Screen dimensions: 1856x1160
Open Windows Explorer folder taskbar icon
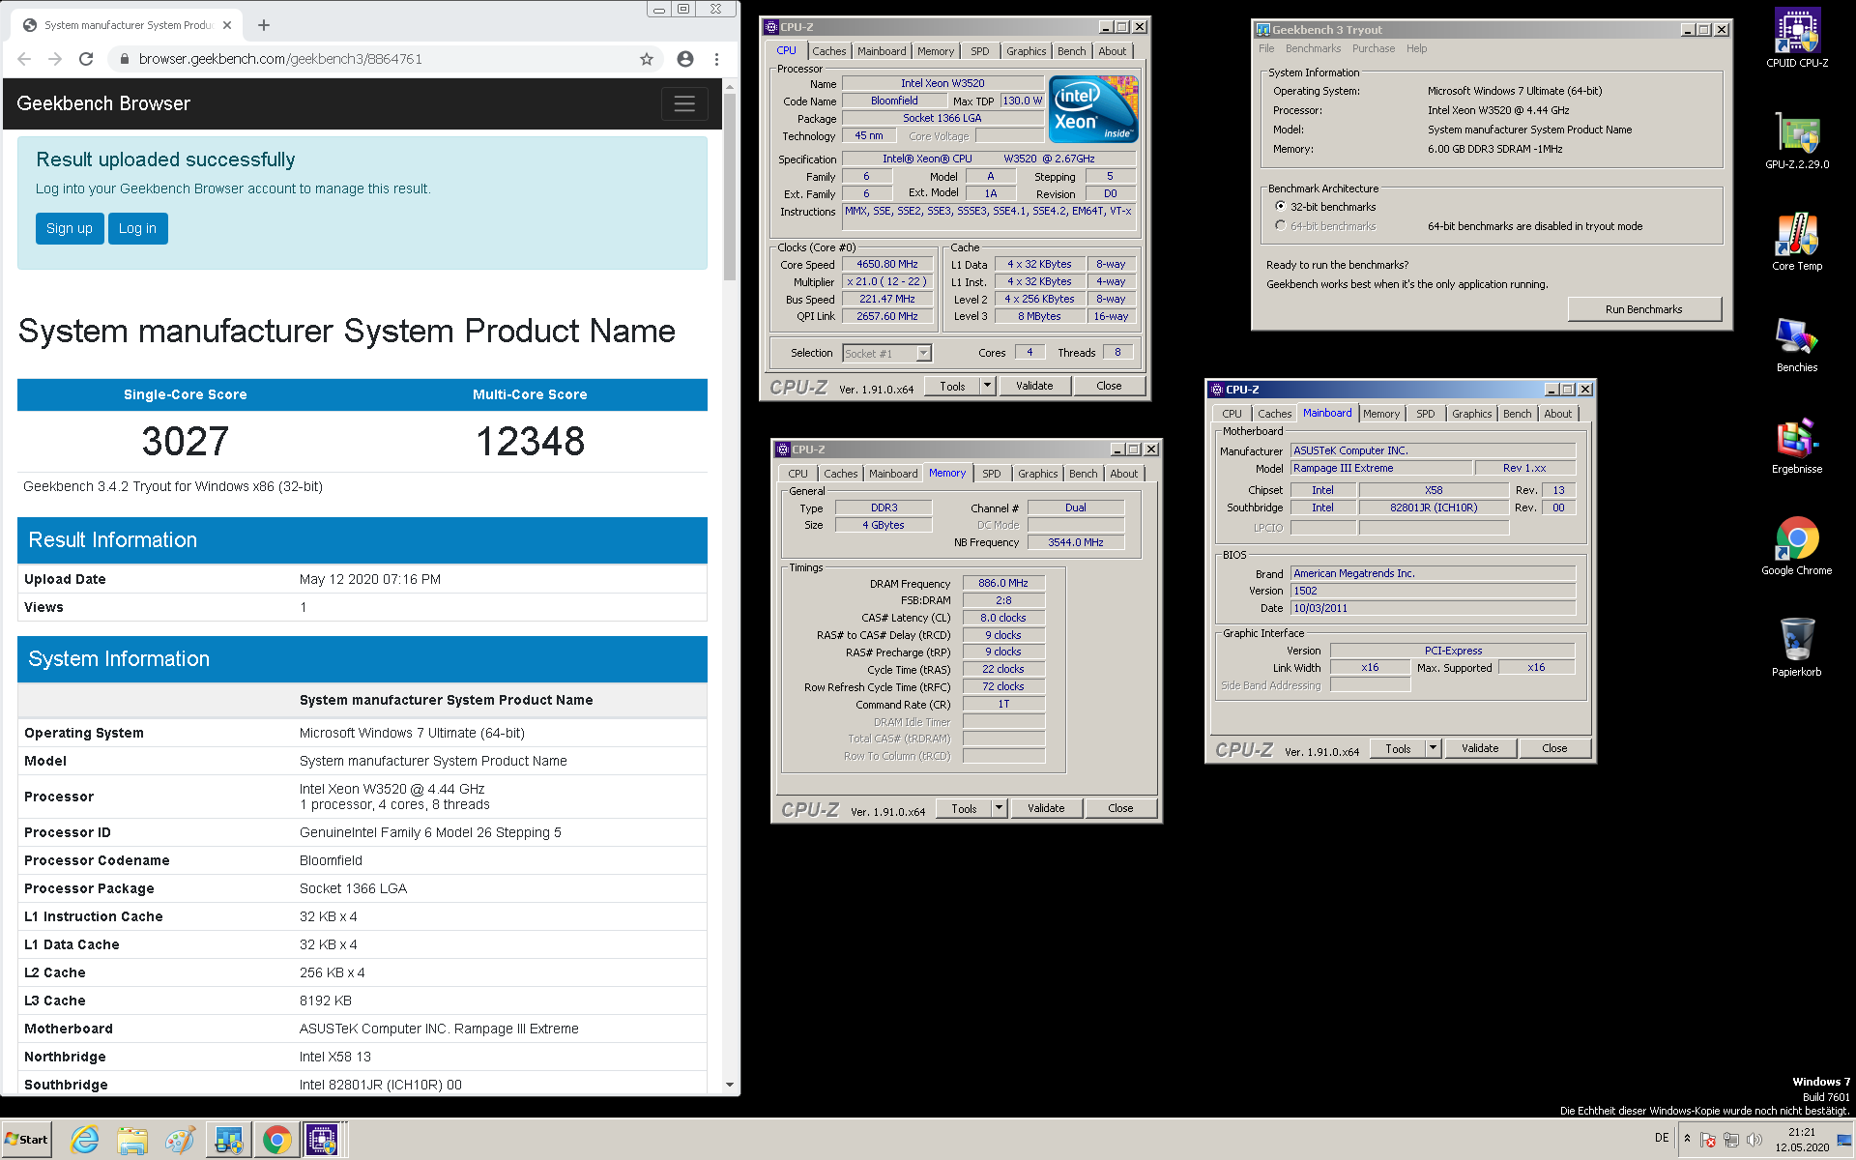[132, 1140]
